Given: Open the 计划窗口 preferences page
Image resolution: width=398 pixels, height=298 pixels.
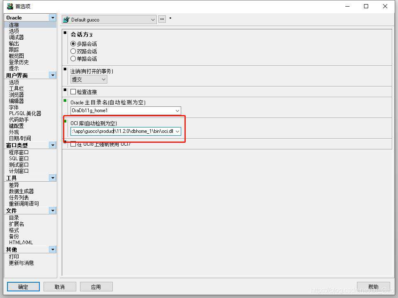Looking at the screenshot, I should click(x=19, y=171).
